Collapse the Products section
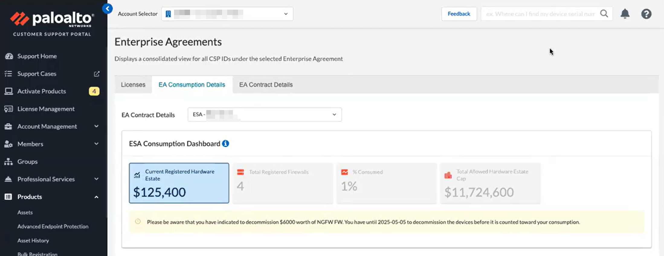The width and height of the screenshot is (664, 256). click(x=96, y=197)
